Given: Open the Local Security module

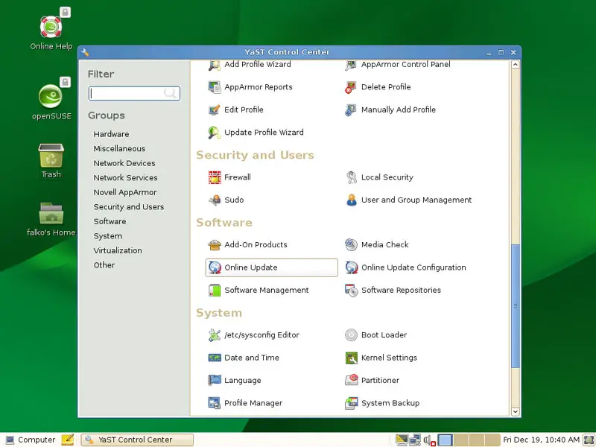Looking at the screenshot, I should tap(379, 177).
